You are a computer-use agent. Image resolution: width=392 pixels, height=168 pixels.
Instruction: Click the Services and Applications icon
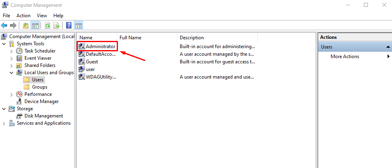click(x=12, y=123)
